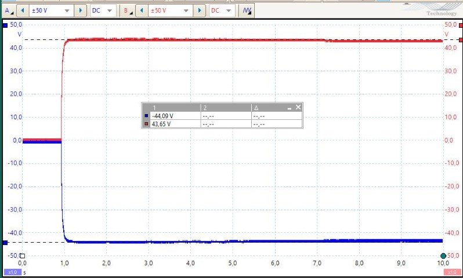Image resolution: width=463 pixels, height=278 pixels.
Task: Click blue axis marker beside 50,0 at top left
Action: pos(5,25)
